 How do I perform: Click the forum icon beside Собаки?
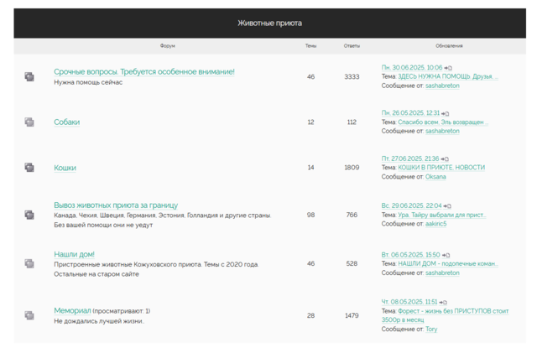pyautogui.click(x=29, y=122)
